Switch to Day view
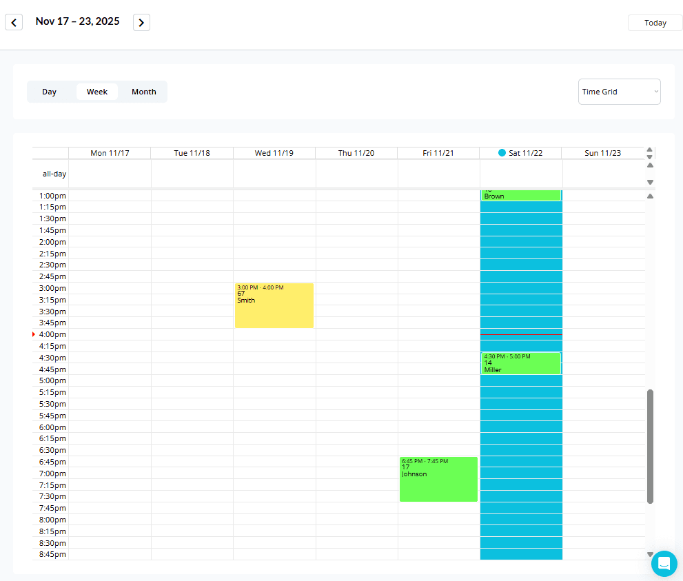Viewport: 683px width, 581px height. tap(49, 91)
